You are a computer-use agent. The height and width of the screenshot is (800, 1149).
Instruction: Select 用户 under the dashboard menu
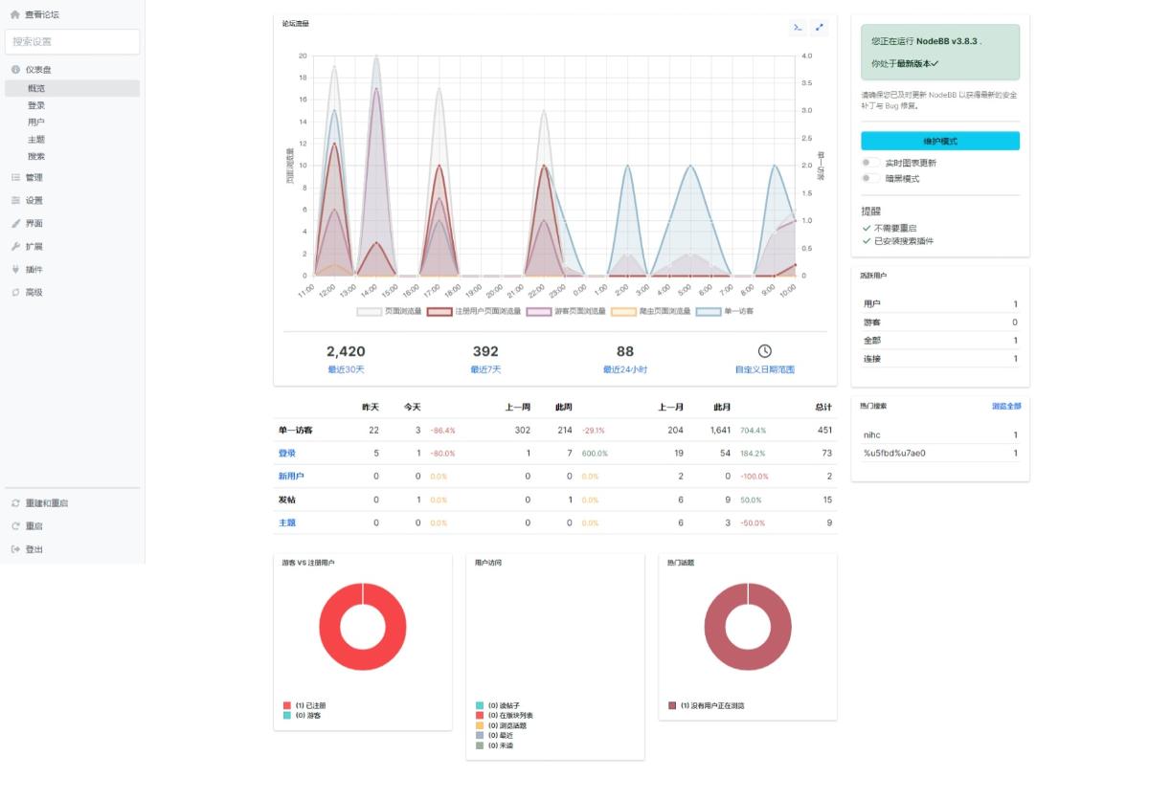[36, 122]
